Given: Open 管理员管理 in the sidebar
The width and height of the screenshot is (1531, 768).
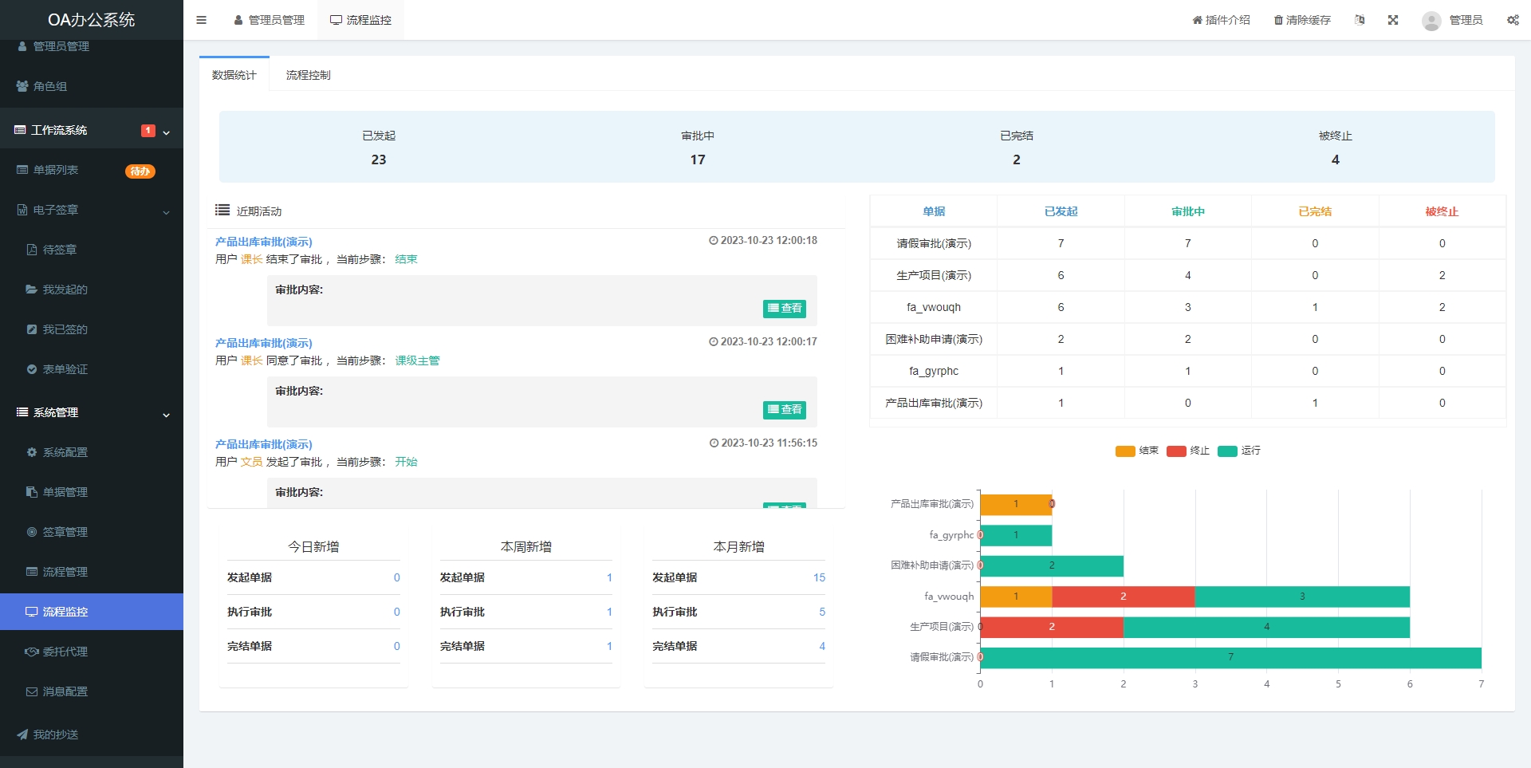Looking at the screenshot, I should click(61, 46).
